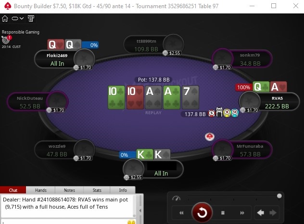304x224 pixels.
Task: Open Responsible Gaming target icon
Action: [x=6, y=40]
